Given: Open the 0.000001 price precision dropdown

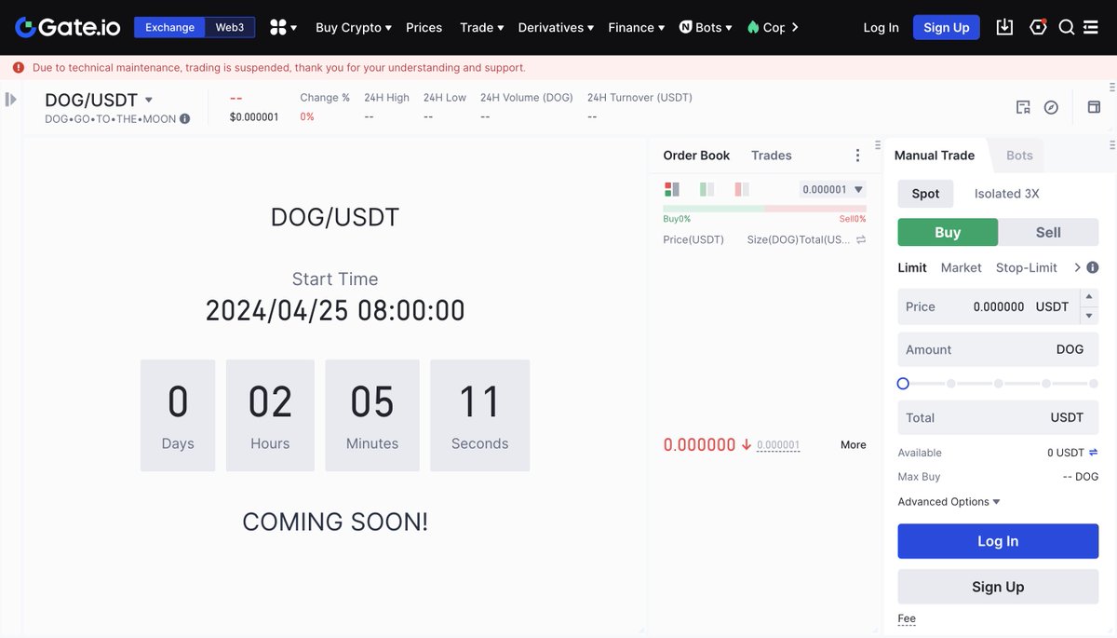Looking at the screenshot, I should (x=832, y=189).
